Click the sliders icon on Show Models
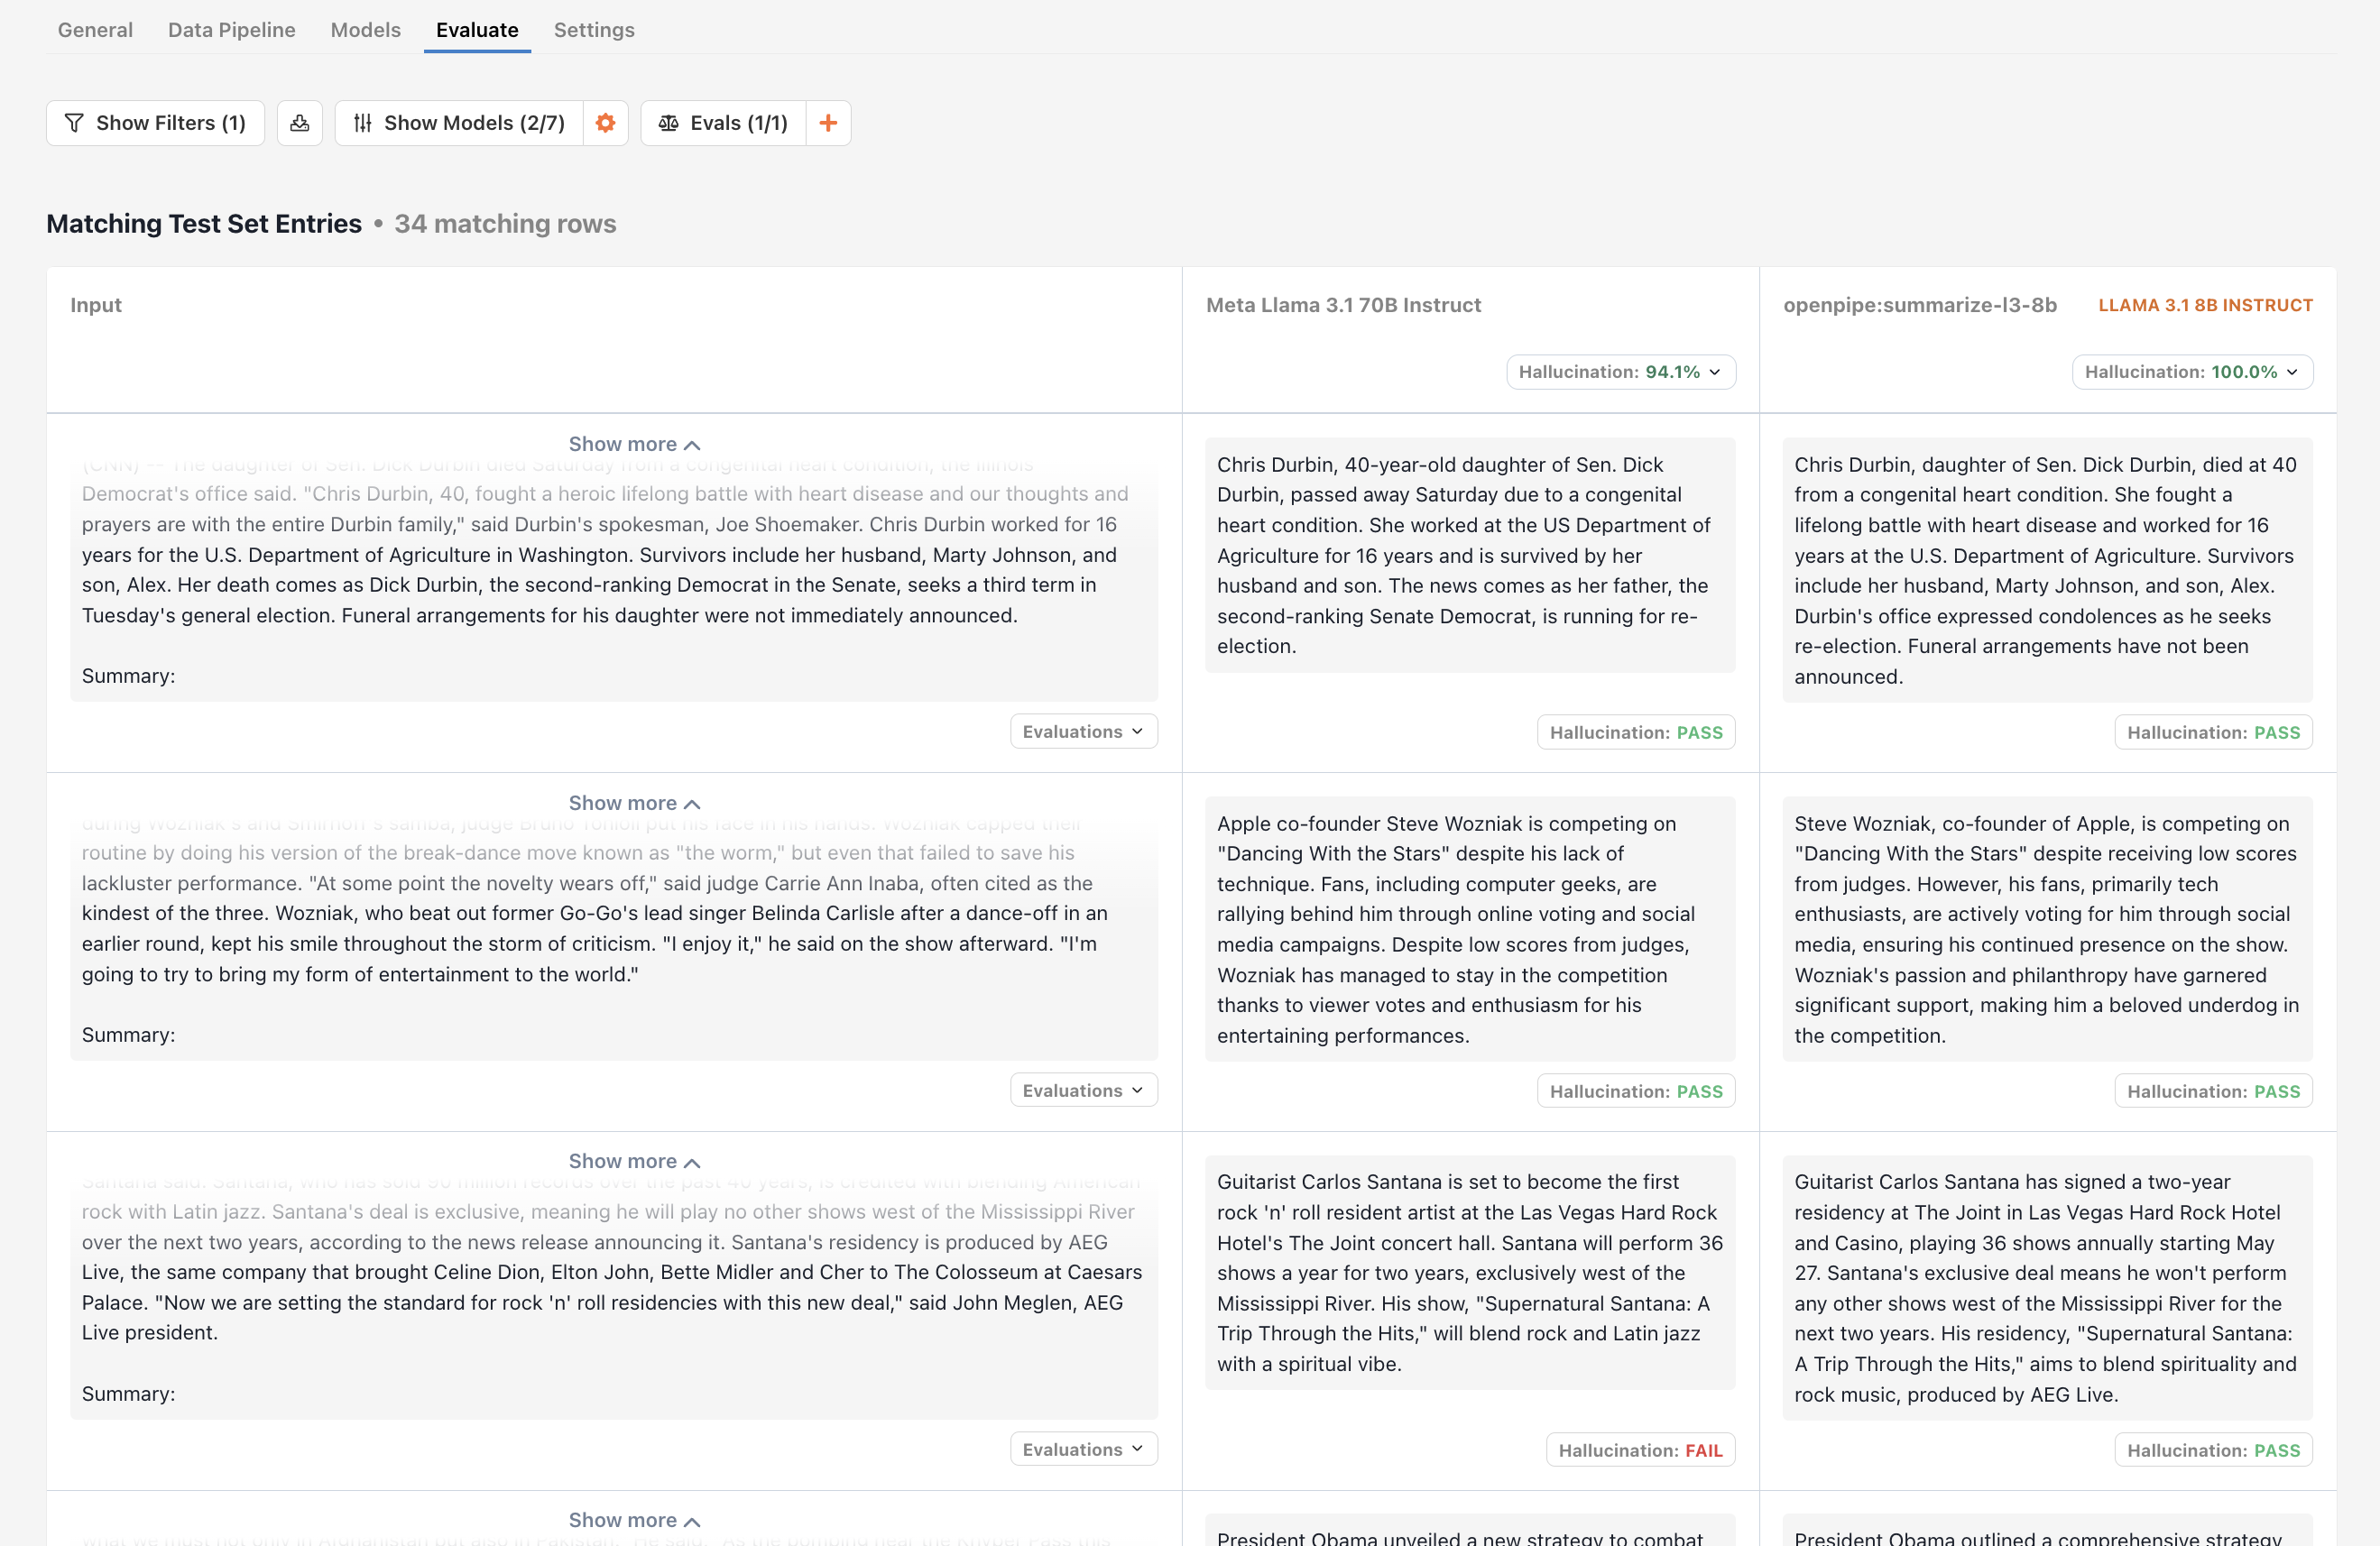This screenshot has width=2380, height=1546. (363, 123)
